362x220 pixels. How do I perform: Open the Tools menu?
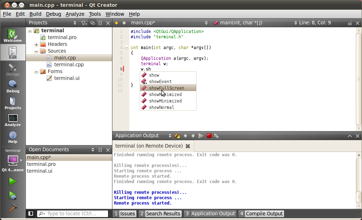(x=95, y=14)
